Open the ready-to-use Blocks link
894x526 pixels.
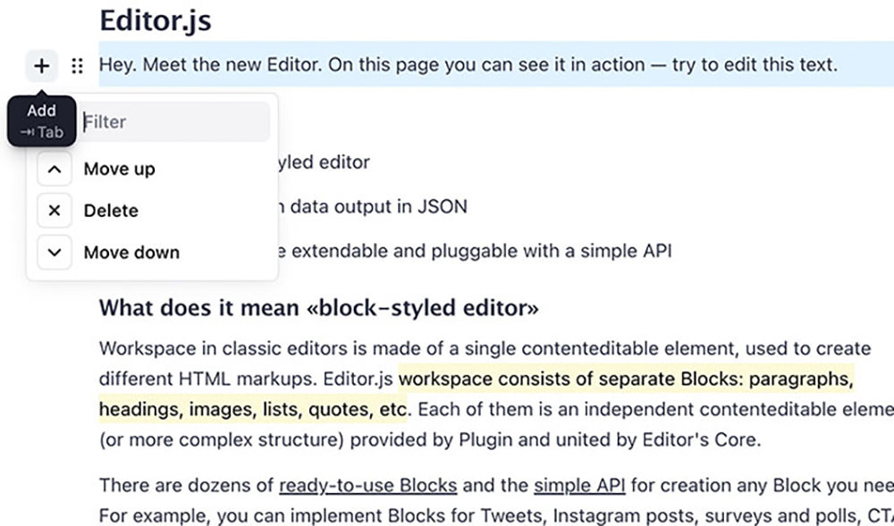click(367, 486)
